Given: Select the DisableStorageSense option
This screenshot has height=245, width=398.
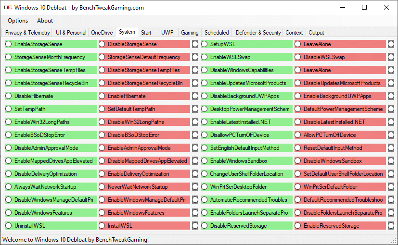Looking at the screenshot, I should tap(144, 44).
